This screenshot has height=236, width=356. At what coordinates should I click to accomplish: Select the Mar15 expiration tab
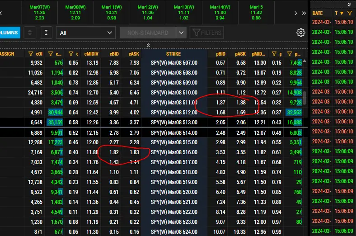pyautogui.click(x=256, y=13)
